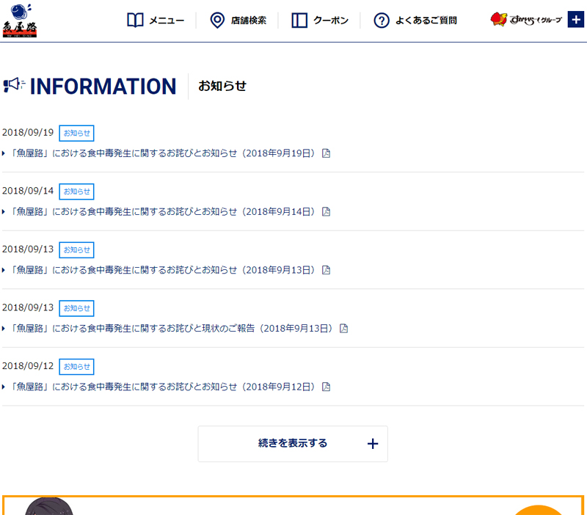Go to 店舗検索 in navigation
The height and width of the screenshot is (515, 587).
(249, 21)
